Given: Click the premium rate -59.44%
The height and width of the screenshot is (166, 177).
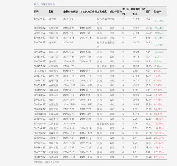Looking at the screenshot, I should (159, 28).
